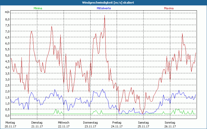This screenshot has width=207, height=129.
Task: Click the green Minima legend label
Action: [38, 8]
